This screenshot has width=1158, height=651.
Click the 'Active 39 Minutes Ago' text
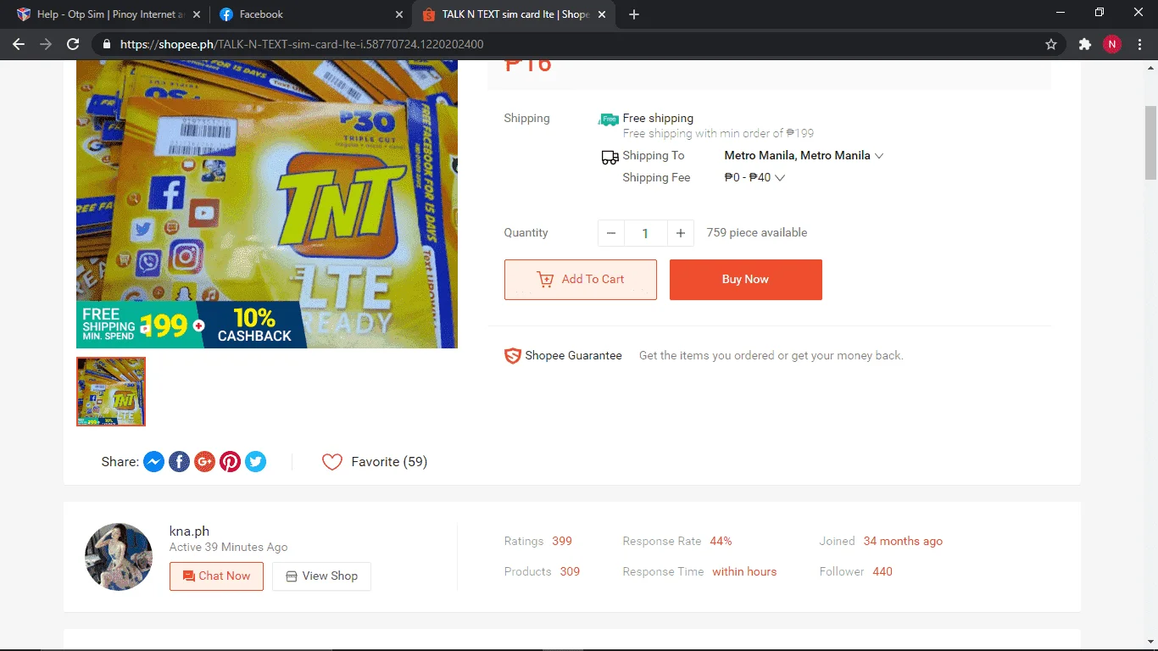click(228, 548)
